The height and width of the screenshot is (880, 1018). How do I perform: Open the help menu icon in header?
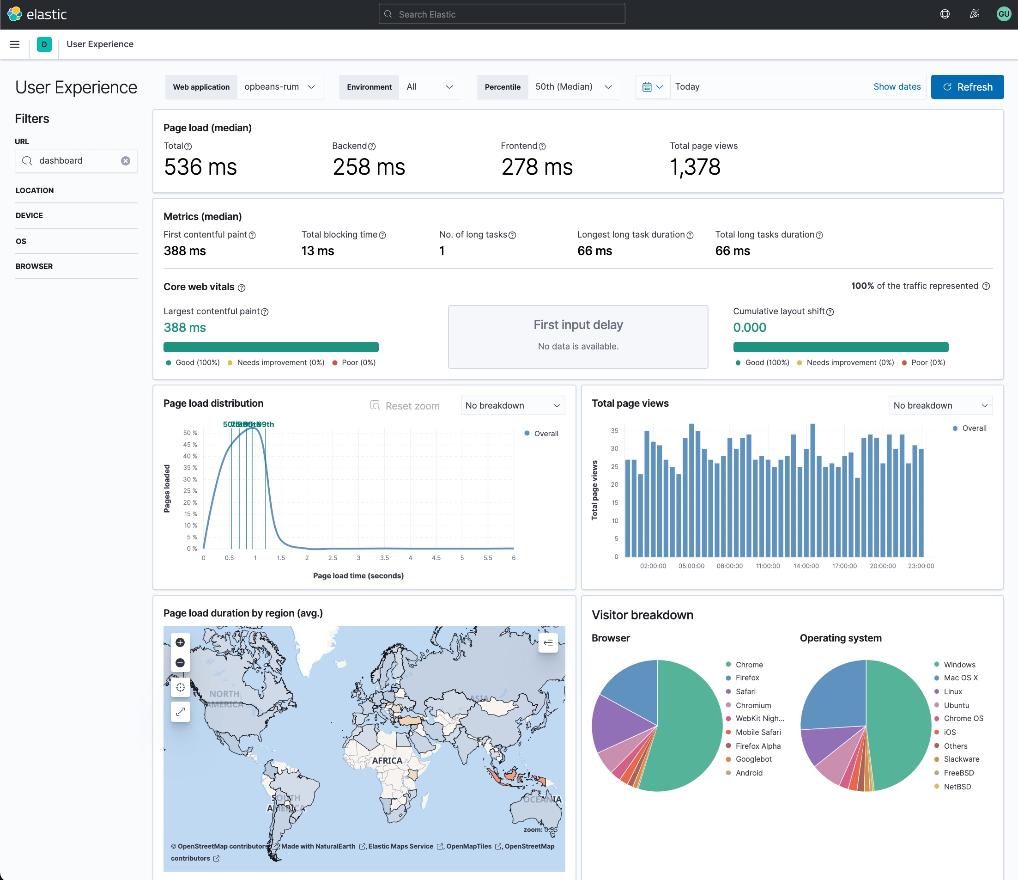pos(945,14)
